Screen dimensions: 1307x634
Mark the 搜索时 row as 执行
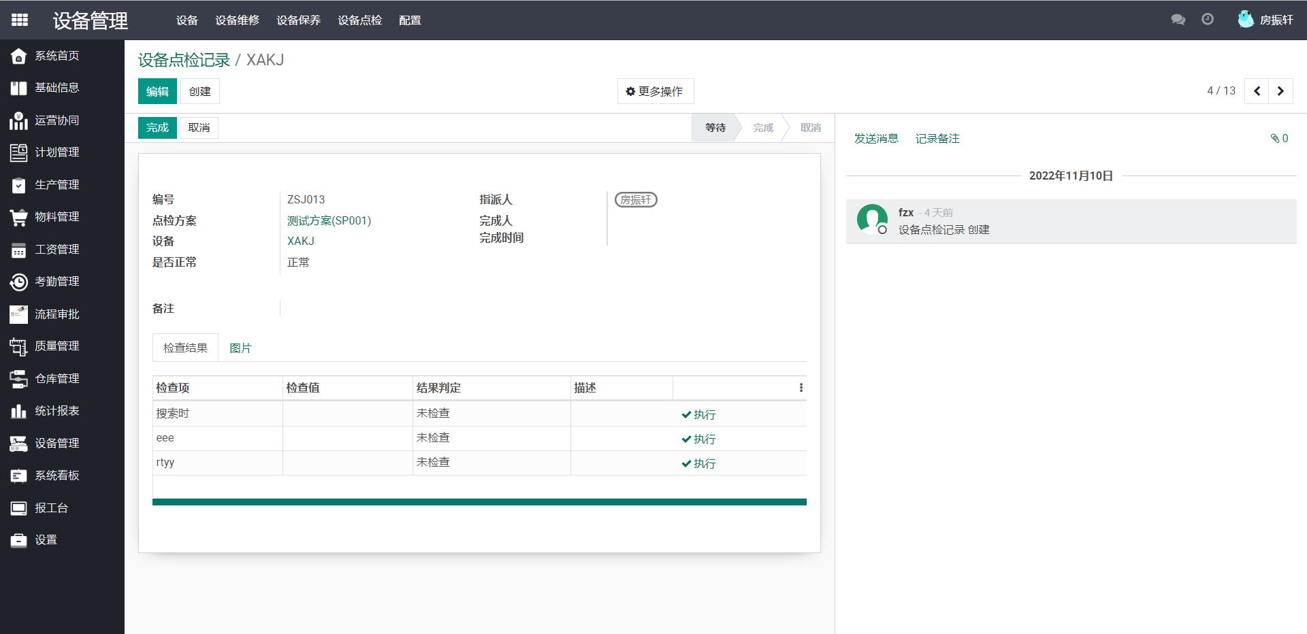(698, 415)
